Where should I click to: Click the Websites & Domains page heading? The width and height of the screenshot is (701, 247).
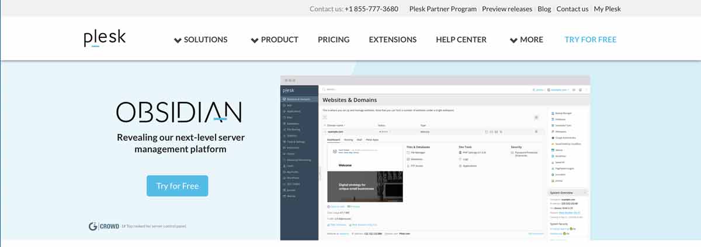(x=350, y=100)
